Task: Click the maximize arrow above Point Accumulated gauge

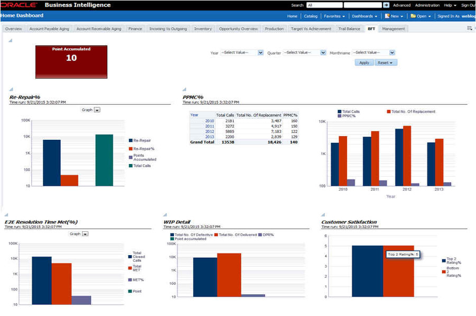Action: pos(10,40)
